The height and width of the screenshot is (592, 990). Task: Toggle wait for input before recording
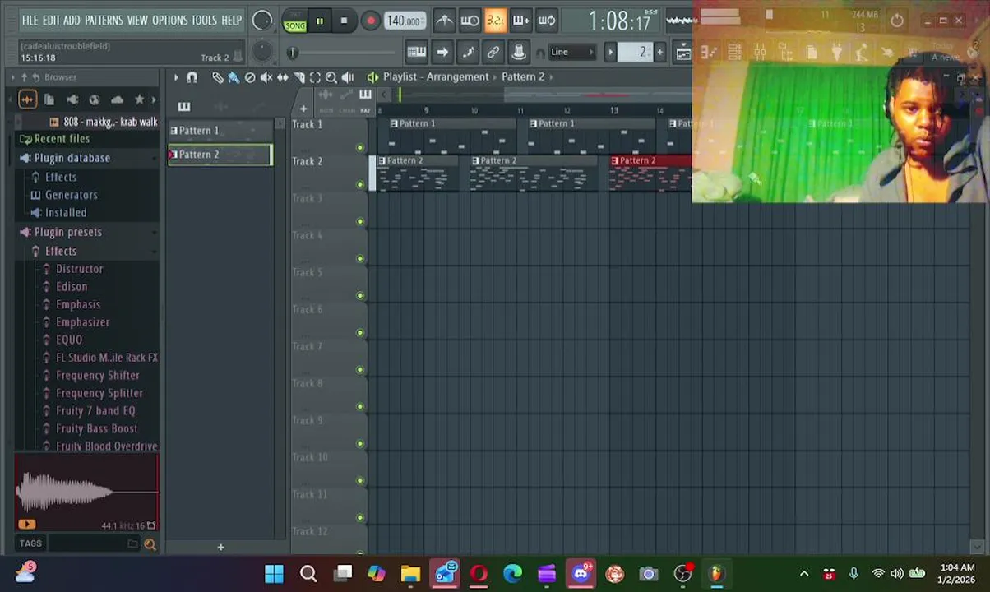470,21
